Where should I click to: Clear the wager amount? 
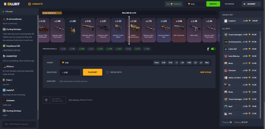coord(157,63)
